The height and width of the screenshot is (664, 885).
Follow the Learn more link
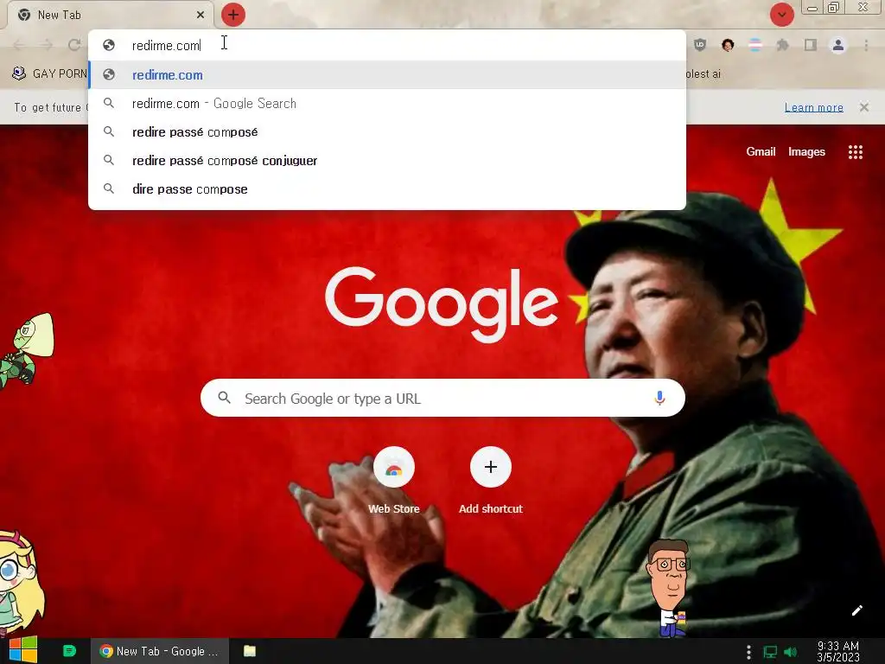[813, 107]
